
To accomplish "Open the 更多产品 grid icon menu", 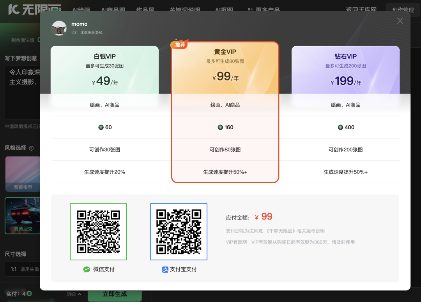I will 250,9.
